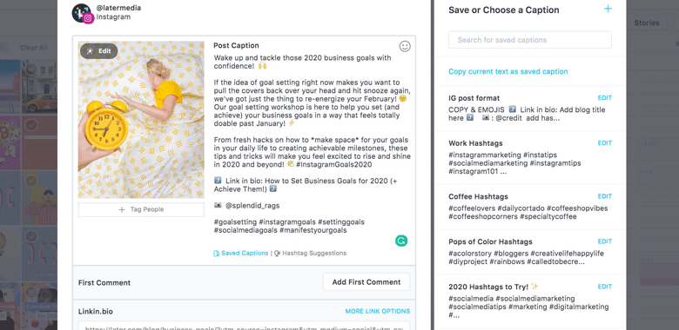Screen dimensions: 679x330
Task: Toggle checkmark on taxi street thumbnail
Action: (31, 69)
